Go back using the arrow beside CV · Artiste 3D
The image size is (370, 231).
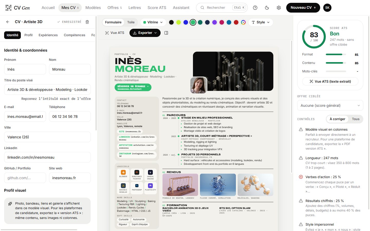[x=8, y=22]
